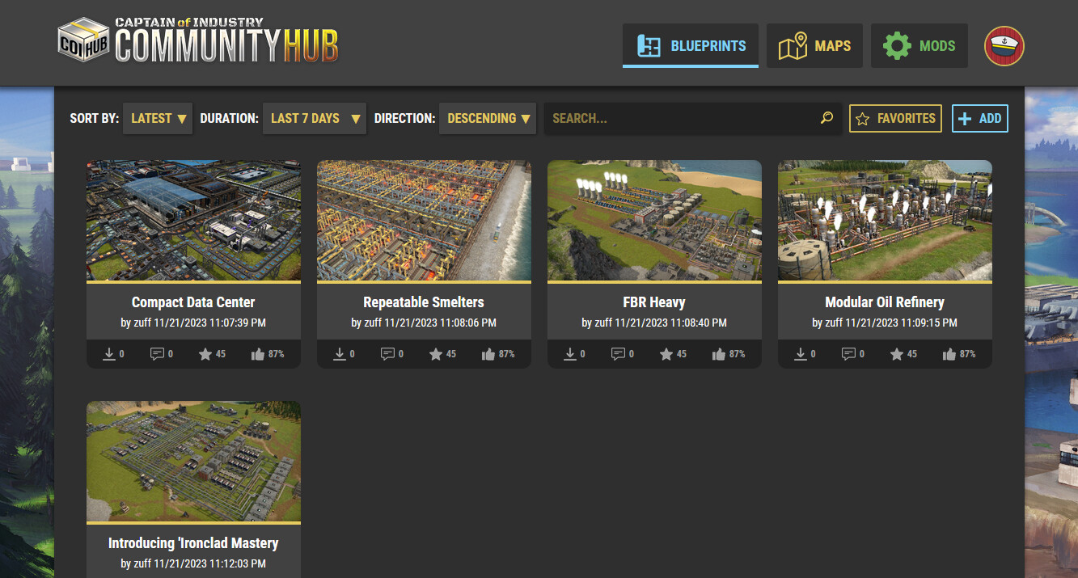Click thumbs-up icon on Modular Oil Refinery
Image resolution: width=1078 pixels, height=578 pixels.
pos(949,354)
